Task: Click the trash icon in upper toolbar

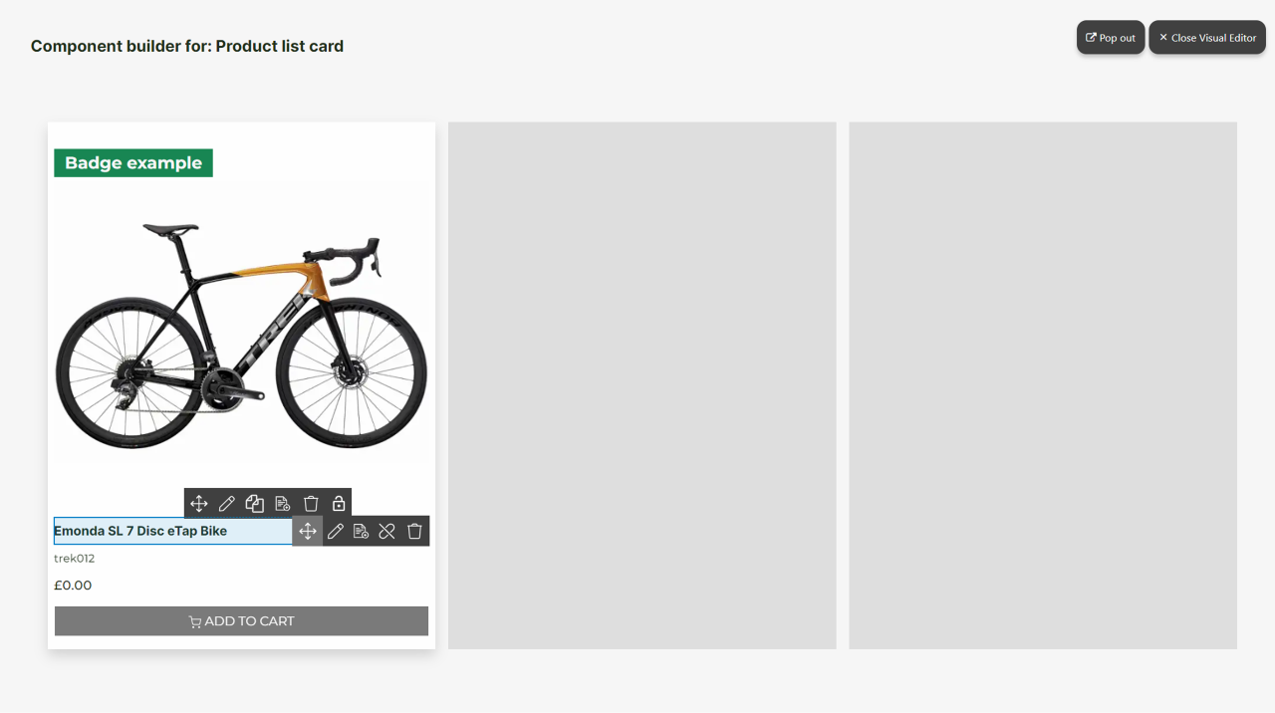Action: coord(311,504)
